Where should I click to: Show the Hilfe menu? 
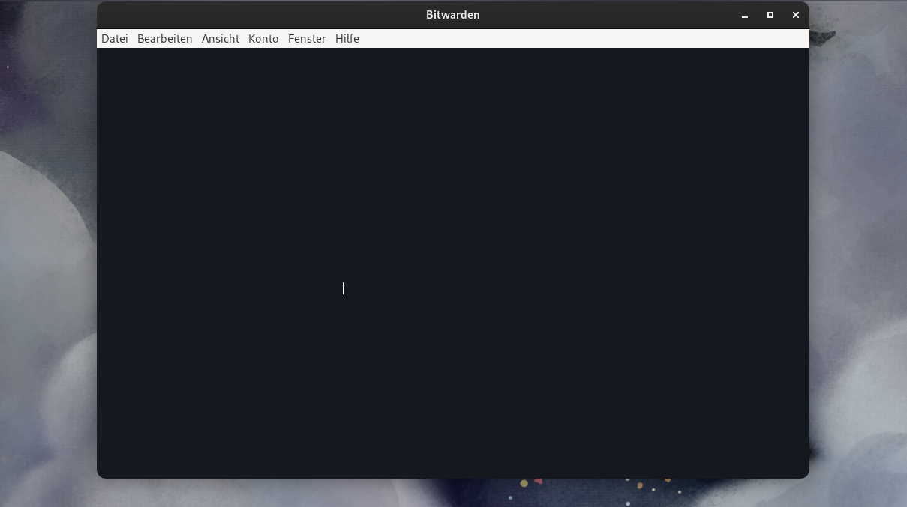(x=347, y=39)
